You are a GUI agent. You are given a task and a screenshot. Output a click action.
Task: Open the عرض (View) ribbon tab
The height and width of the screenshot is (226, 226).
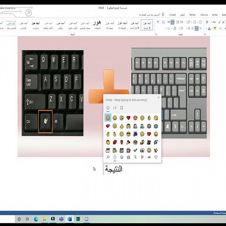tap(183, 15)
